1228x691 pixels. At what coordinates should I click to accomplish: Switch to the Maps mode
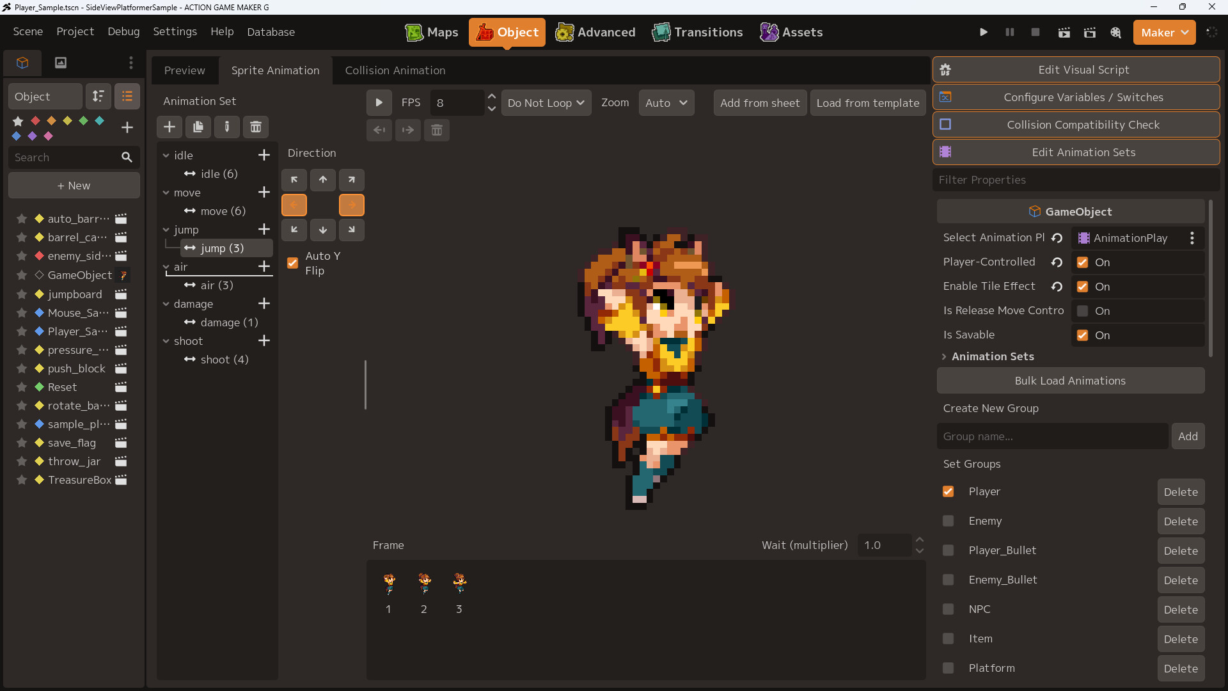[x=432, y=32]
